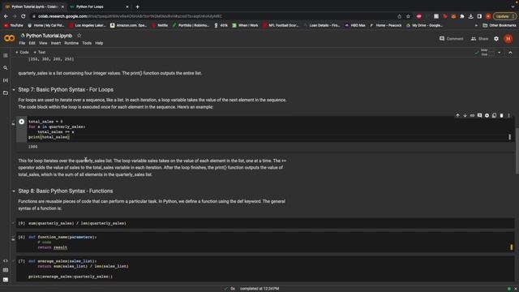Open the File menu

[22, 43]
